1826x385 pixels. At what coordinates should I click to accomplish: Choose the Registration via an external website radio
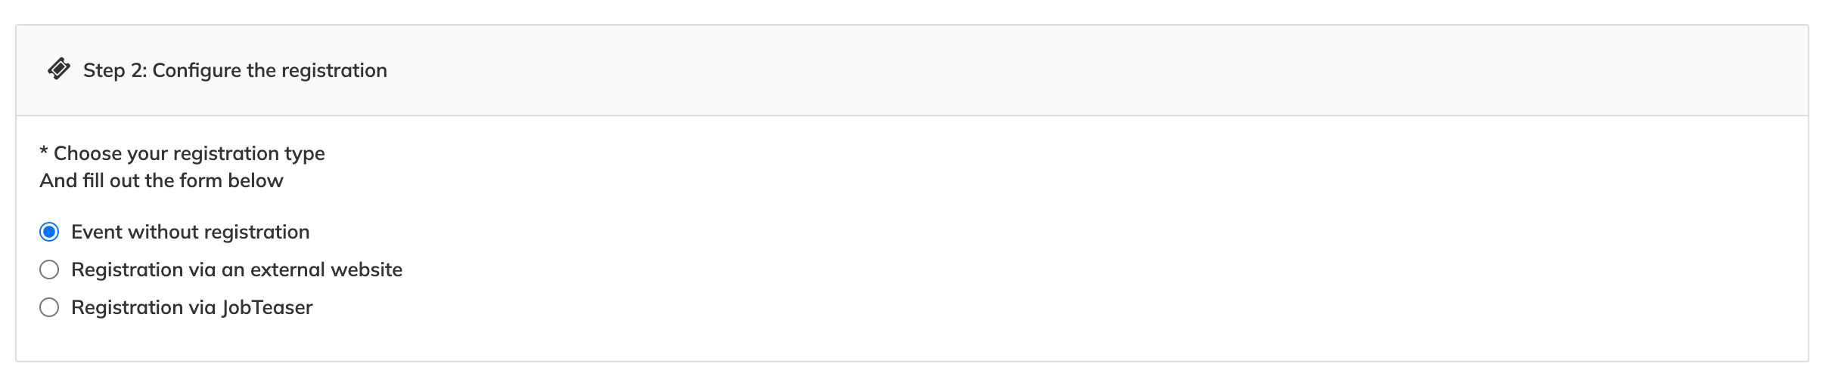point(49,269)
